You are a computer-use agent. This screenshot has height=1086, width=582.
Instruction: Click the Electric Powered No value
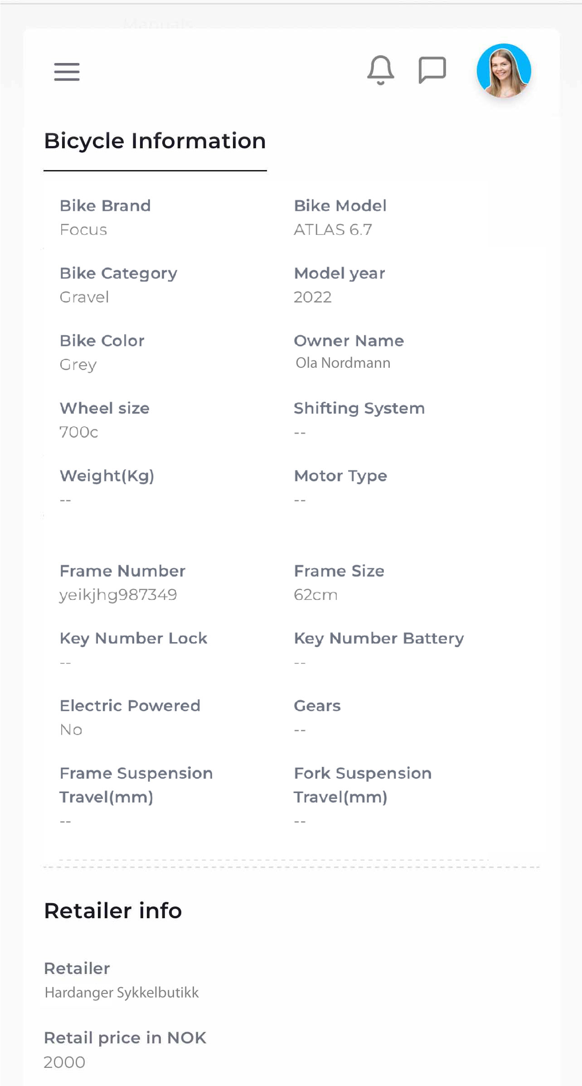(71, 730)
